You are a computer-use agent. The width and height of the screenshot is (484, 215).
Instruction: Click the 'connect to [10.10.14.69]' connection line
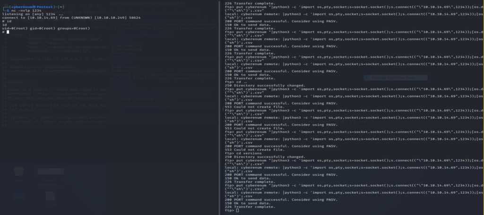tap(71, 17)
